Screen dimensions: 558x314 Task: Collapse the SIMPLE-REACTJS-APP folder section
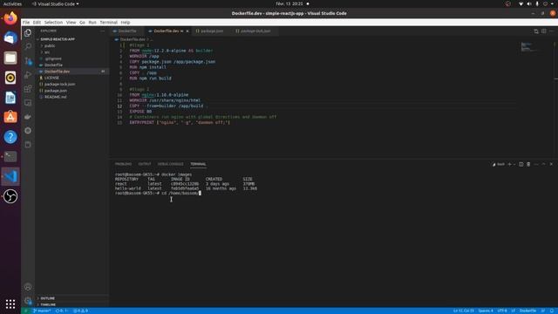click(58, 39)
